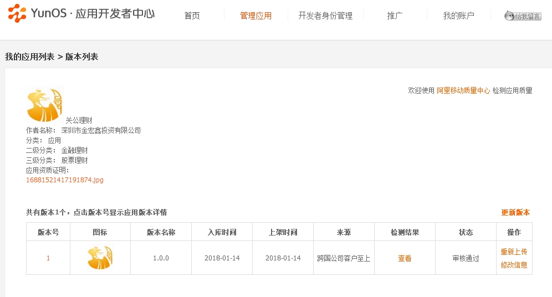552x297 pixels.
Task: Switch to the 推广 tab
Action: pos(395,16)
